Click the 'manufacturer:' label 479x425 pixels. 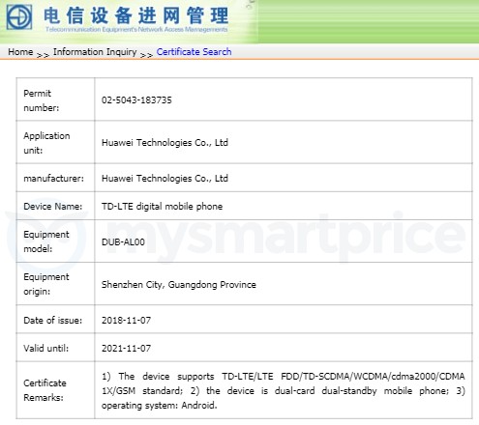coord(53,178)
